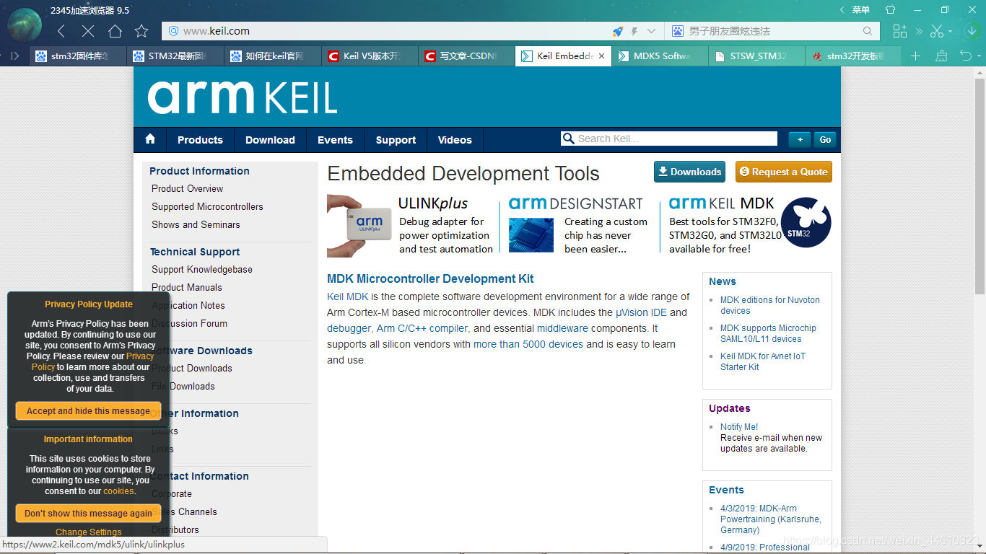Click the arm KEIL logo
Image resolution: width=986 pixels, height=554 pixels.
point(243,97)
